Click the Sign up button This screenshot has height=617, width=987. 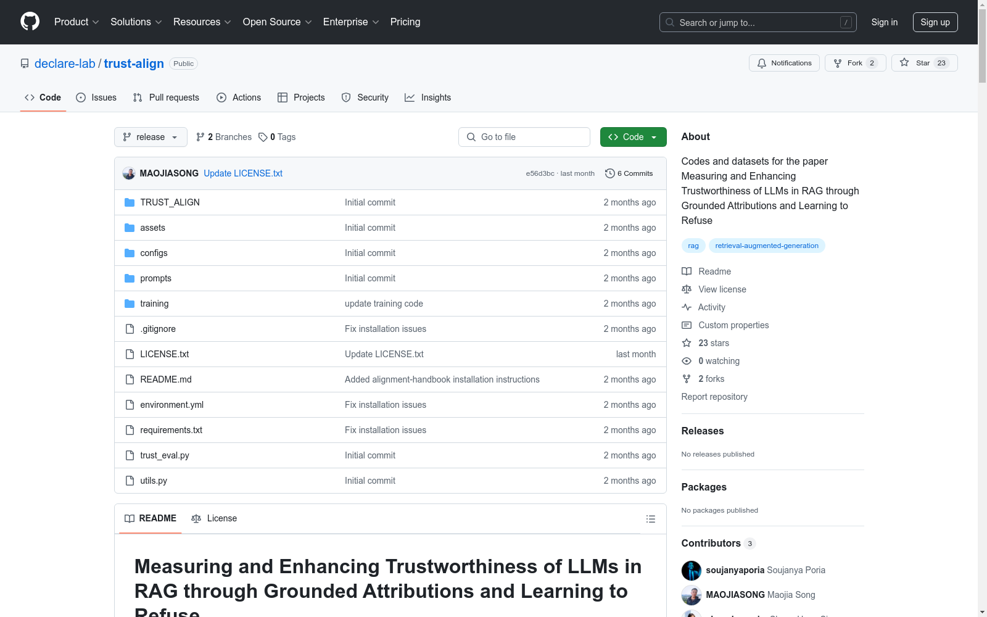click(x=935, y=22)
